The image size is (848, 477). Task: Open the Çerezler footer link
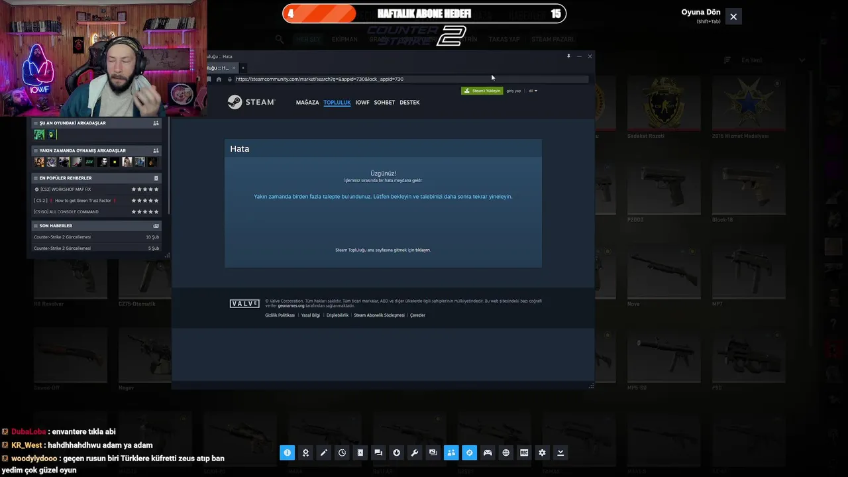pos(417,315)
